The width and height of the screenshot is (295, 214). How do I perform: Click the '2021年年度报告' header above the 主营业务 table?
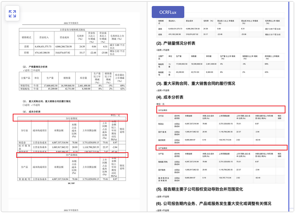tap(71, 23)
